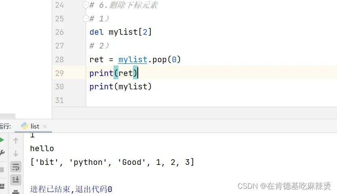Toggle soft-wrap in console output
The width and height of the screenshot is (337, 194).
16,167
